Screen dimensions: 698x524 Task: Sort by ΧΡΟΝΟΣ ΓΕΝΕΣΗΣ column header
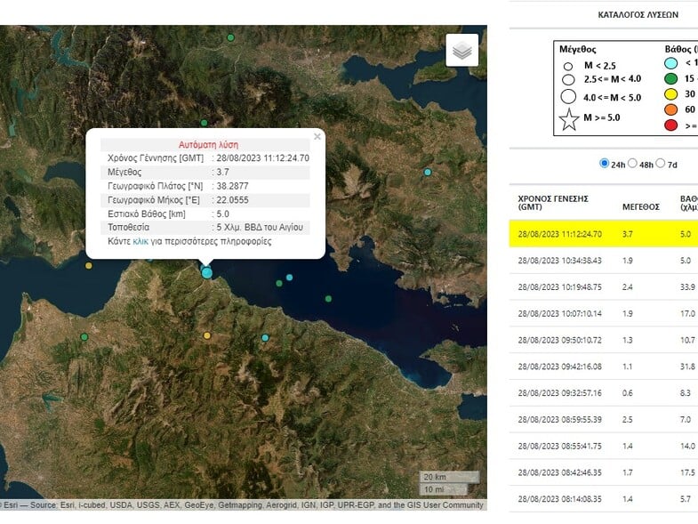coord(553,203)
